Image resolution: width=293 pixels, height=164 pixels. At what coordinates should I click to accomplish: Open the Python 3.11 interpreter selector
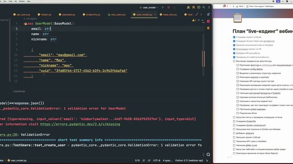tap(189, 160)
